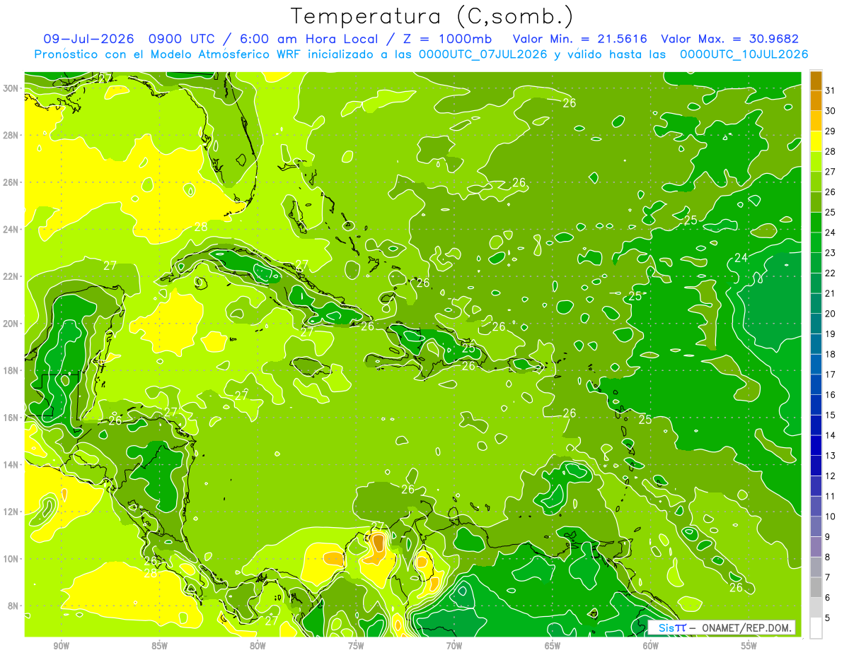Click the legend value 5
This screenshot has height=655, width=849.
coord(828,618)
